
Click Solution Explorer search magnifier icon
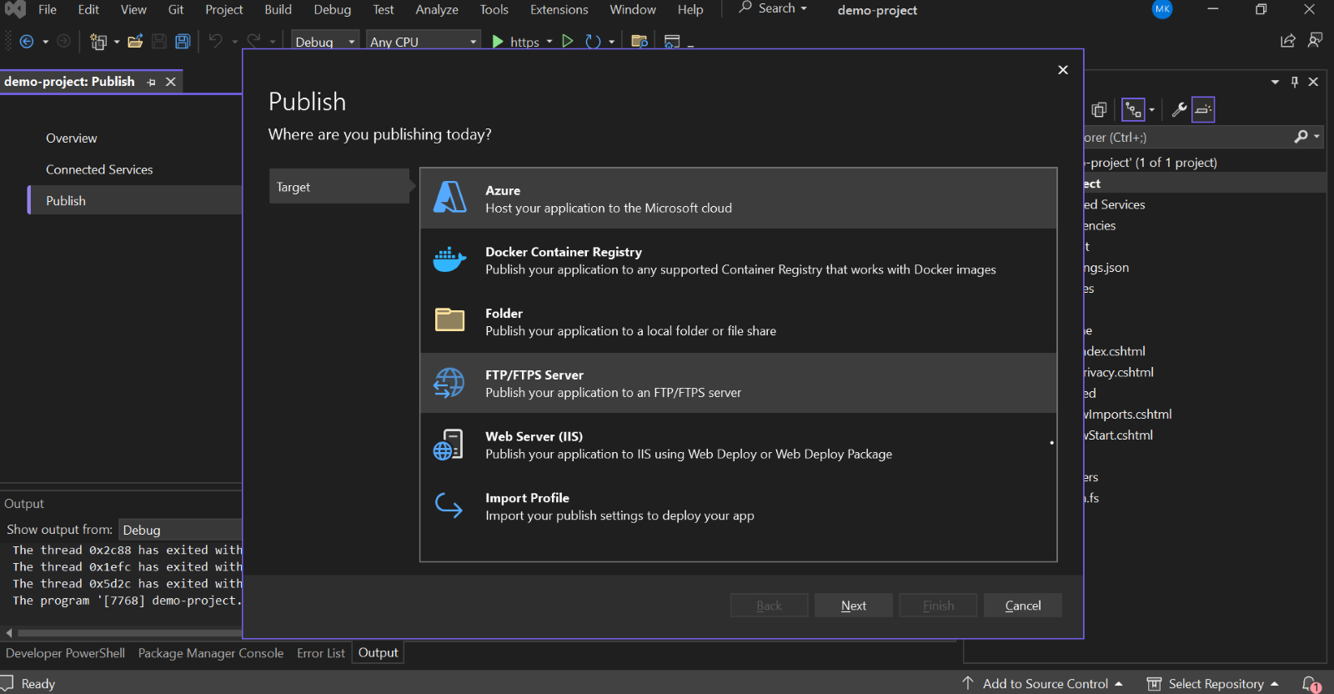[x=1301, y=137]
